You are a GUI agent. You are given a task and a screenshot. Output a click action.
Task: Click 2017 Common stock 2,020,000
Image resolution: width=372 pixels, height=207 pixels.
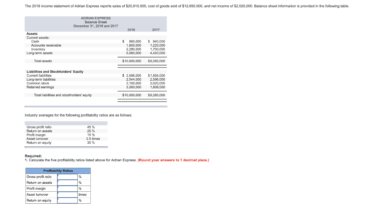[x=158, y=83]
